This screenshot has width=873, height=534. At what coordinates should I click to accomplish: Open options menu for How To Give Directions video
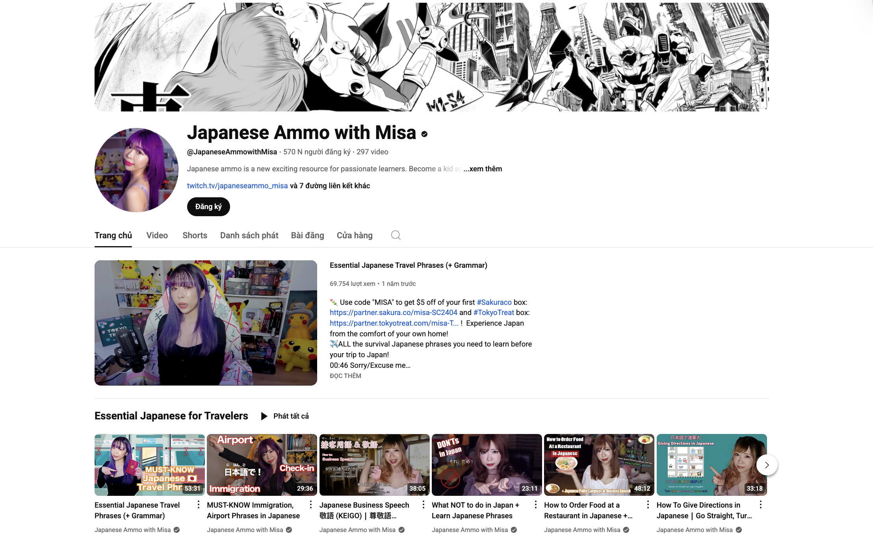(760, 504)
